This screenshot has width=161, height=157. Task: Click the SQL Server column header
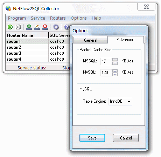pos(59,35)
